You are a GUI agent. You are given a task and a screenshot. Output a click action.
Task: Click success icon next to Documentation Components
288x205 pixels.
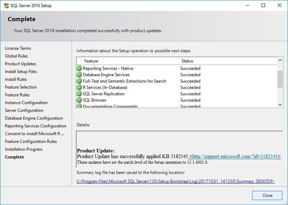[79, 106]
